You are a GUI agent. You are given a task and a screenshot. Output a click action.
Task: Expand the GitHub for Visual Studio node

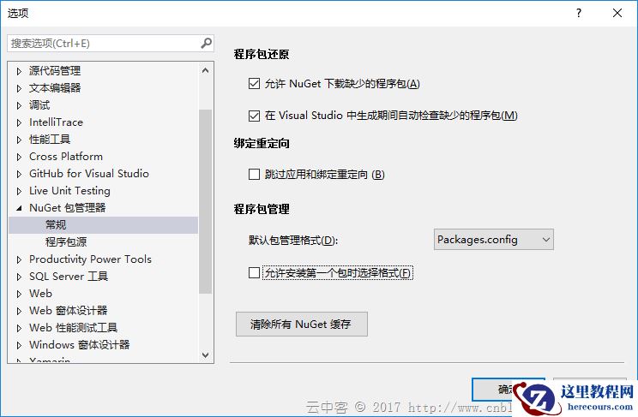point(19,174)
